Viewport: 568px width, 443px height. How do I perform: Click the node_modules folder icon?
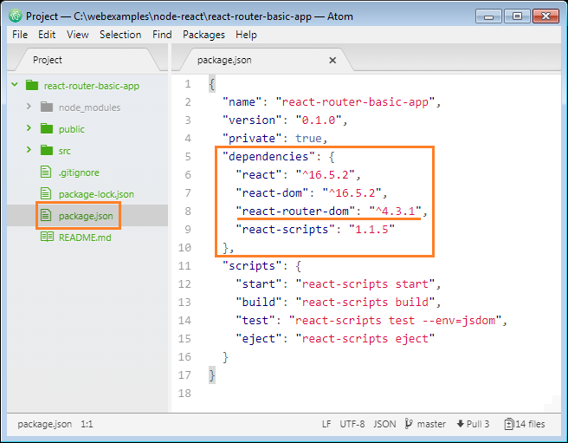click(47, 107)
